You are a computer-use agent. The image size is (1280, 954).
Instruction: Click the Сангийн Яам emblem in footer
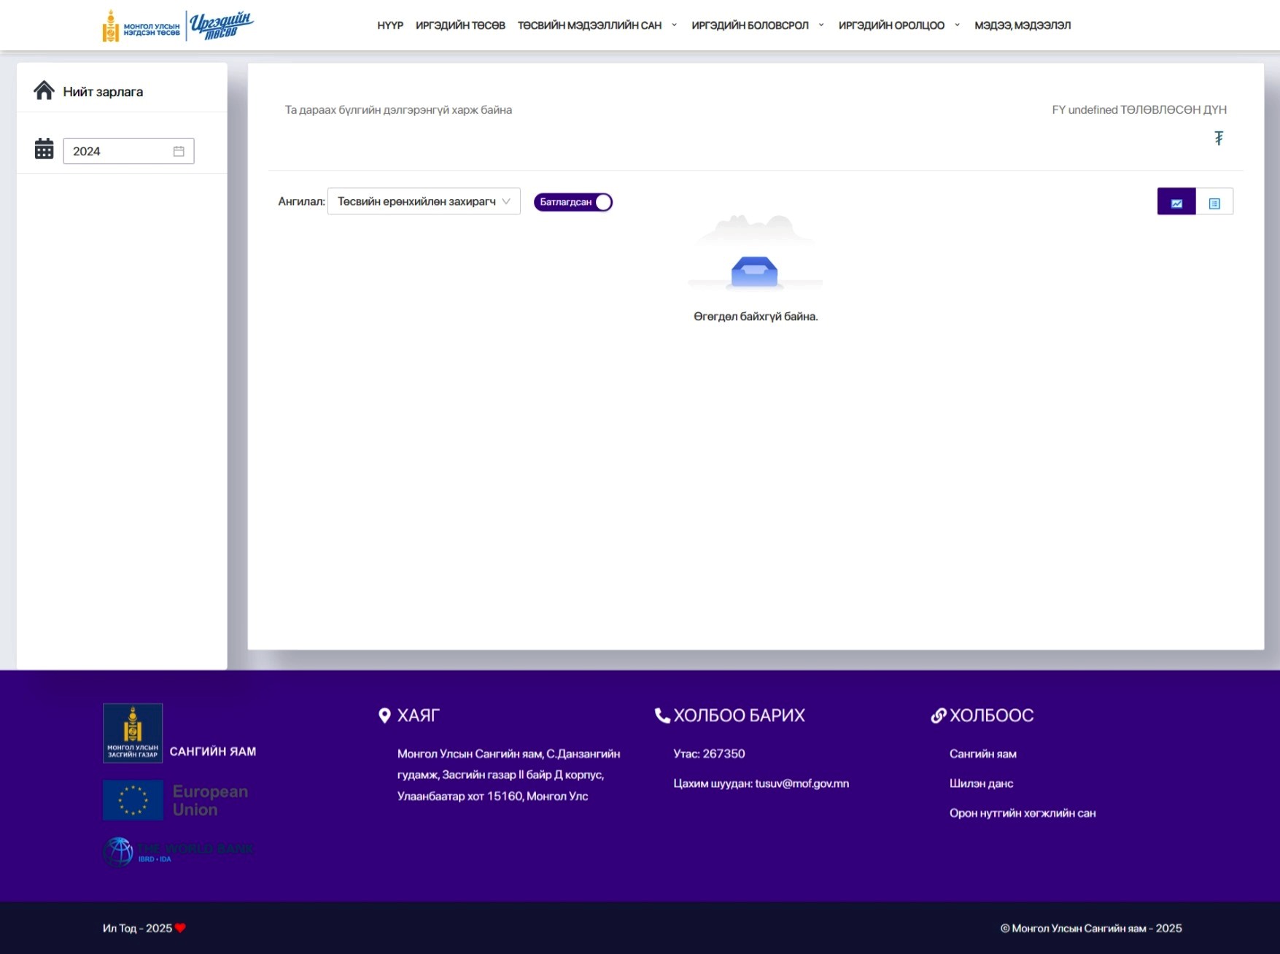tap(133, 733)
